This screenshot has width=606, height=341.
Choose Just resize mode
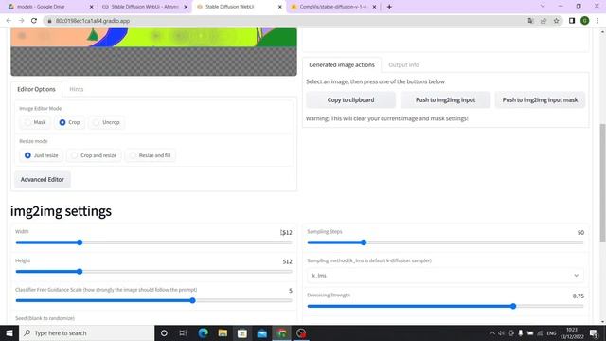click(41, 155)
